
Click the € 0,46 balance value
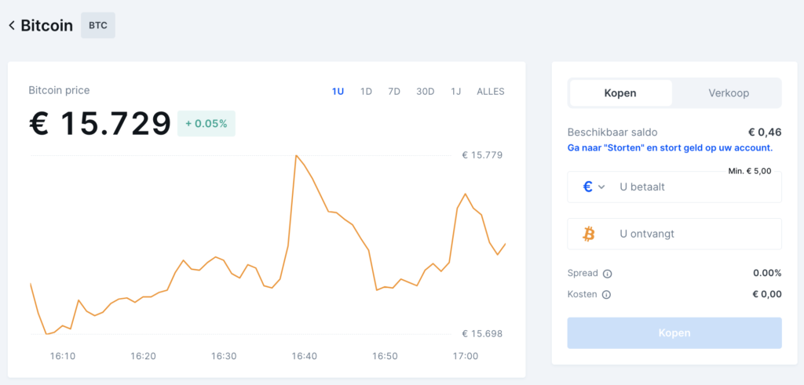click(765, 133)
